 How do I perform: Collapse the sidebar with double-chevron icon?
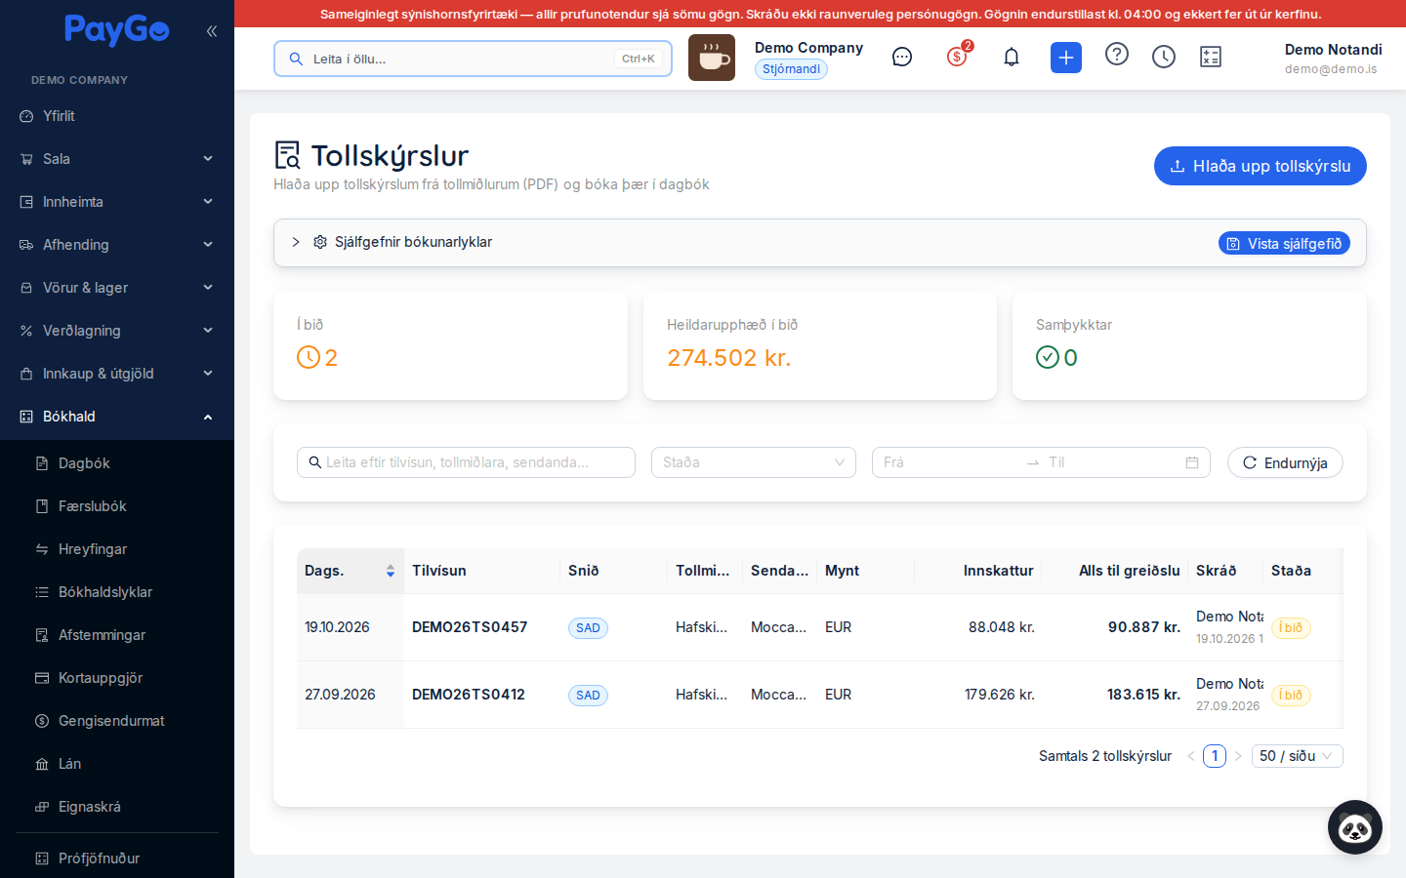(x=212, y=31)
